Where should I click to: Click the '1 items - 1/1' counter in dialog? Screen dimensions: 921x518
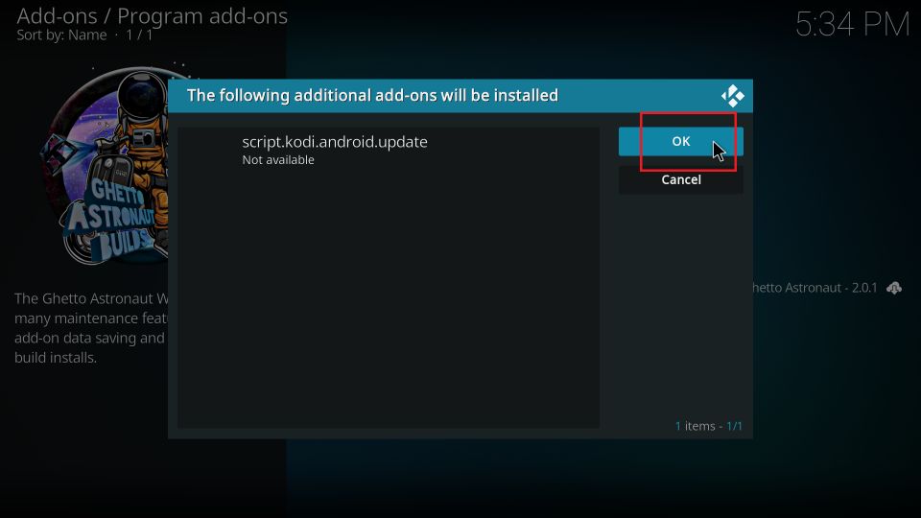[x=708, y=426]
